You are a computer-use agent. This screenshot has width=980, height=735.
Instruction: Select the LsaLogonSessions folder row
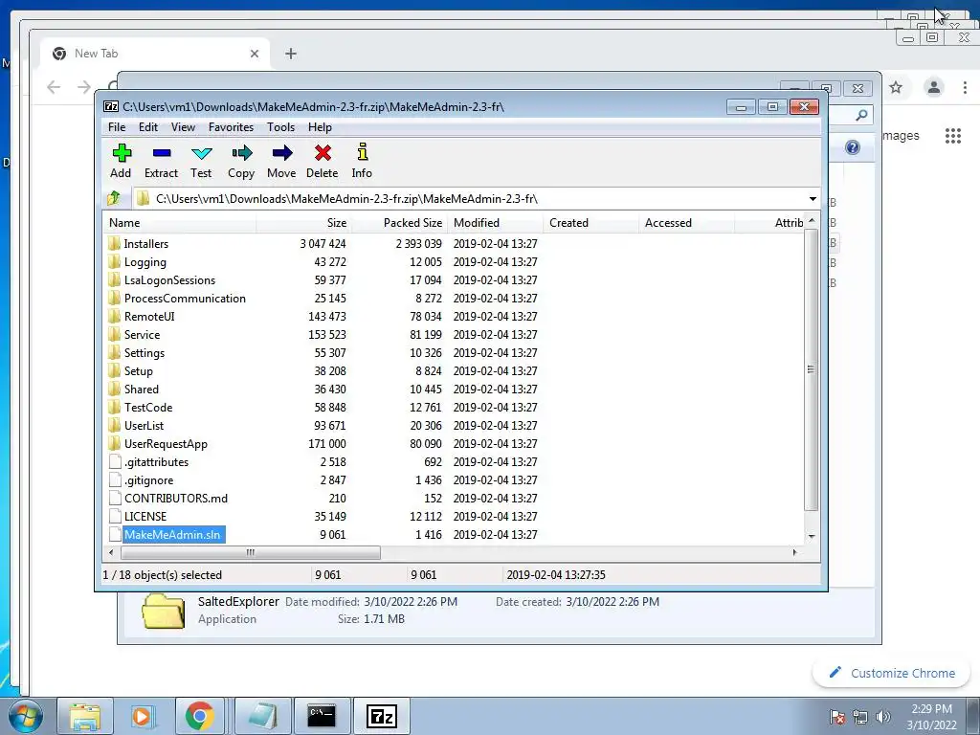(x=455, y=280)
